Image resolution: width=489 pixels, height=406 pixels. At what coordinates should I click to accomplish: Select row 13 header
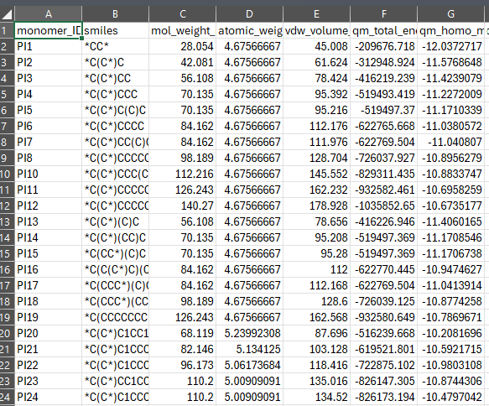click(7, 221)
